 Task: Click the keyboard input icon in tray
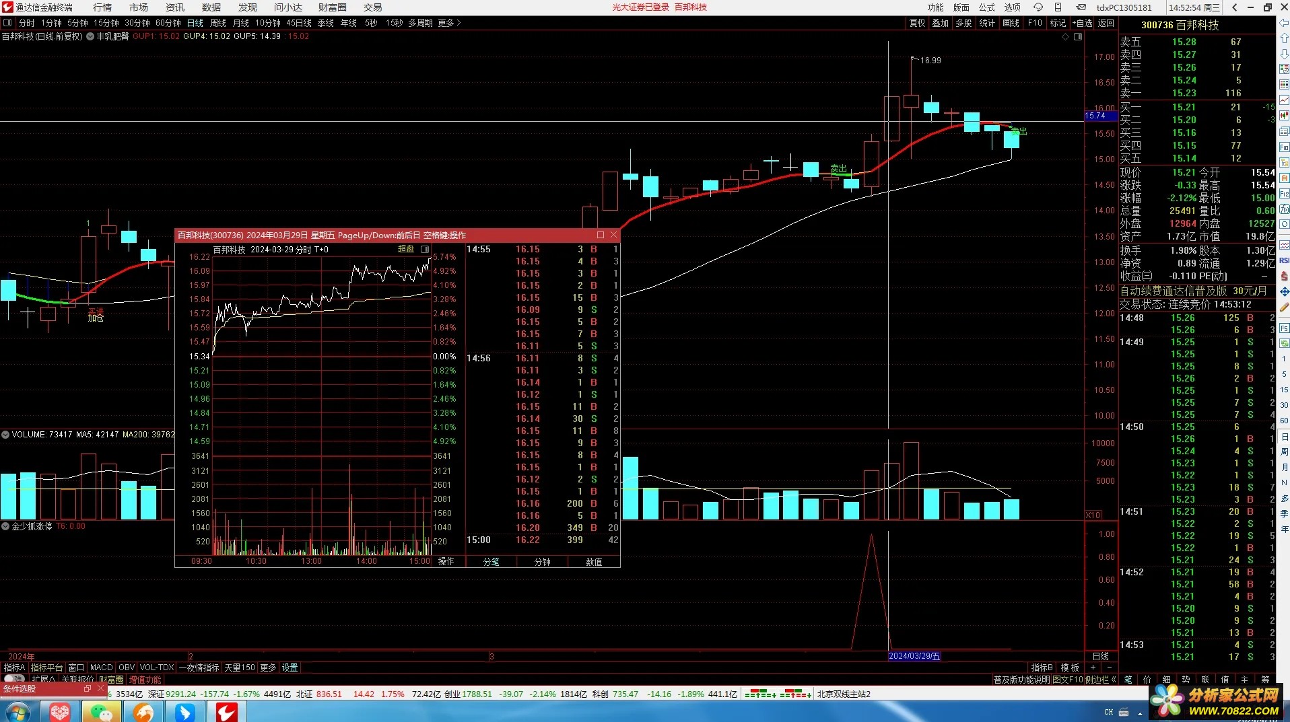click(x=1123, y=712)
